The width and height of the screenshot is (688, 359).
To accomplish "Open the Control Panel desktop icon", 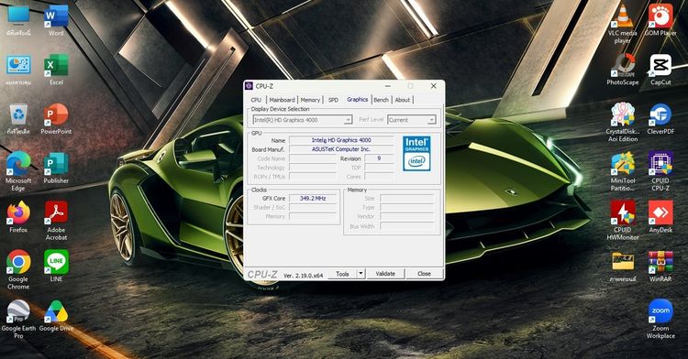I will click(18, 70).
